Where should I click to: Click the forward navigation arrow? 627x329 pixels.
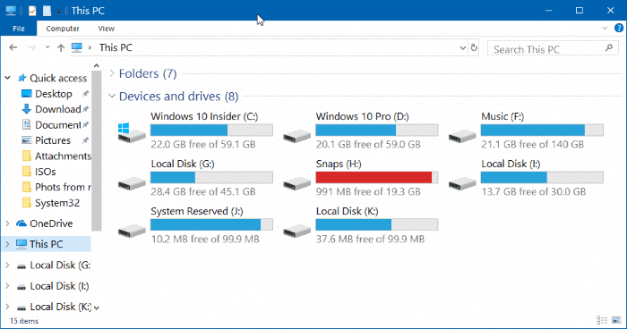(32, 47)
